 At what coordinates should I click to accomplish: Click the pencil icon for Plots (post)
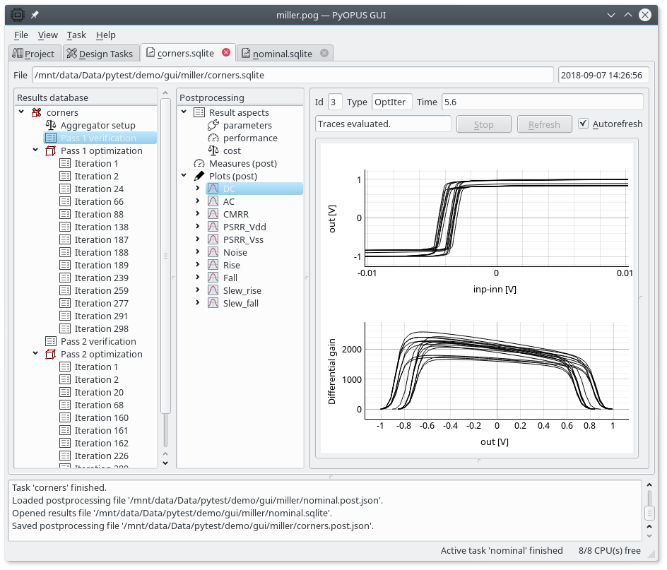tap(199, 176)
